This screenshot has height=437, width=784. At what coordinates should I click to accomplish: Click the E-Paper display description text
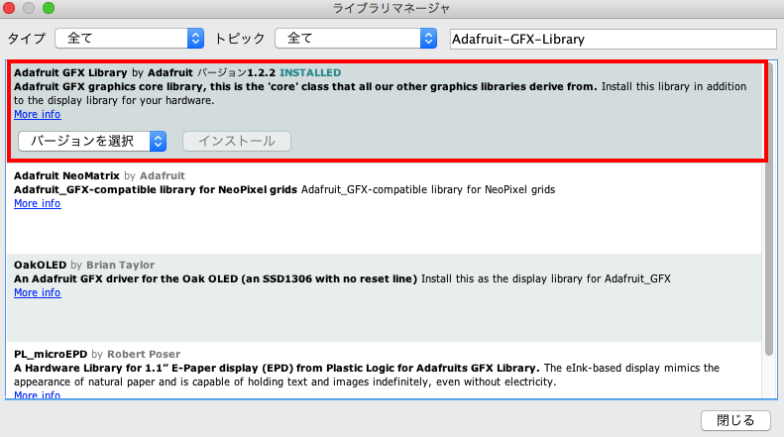tap(367, 375)
